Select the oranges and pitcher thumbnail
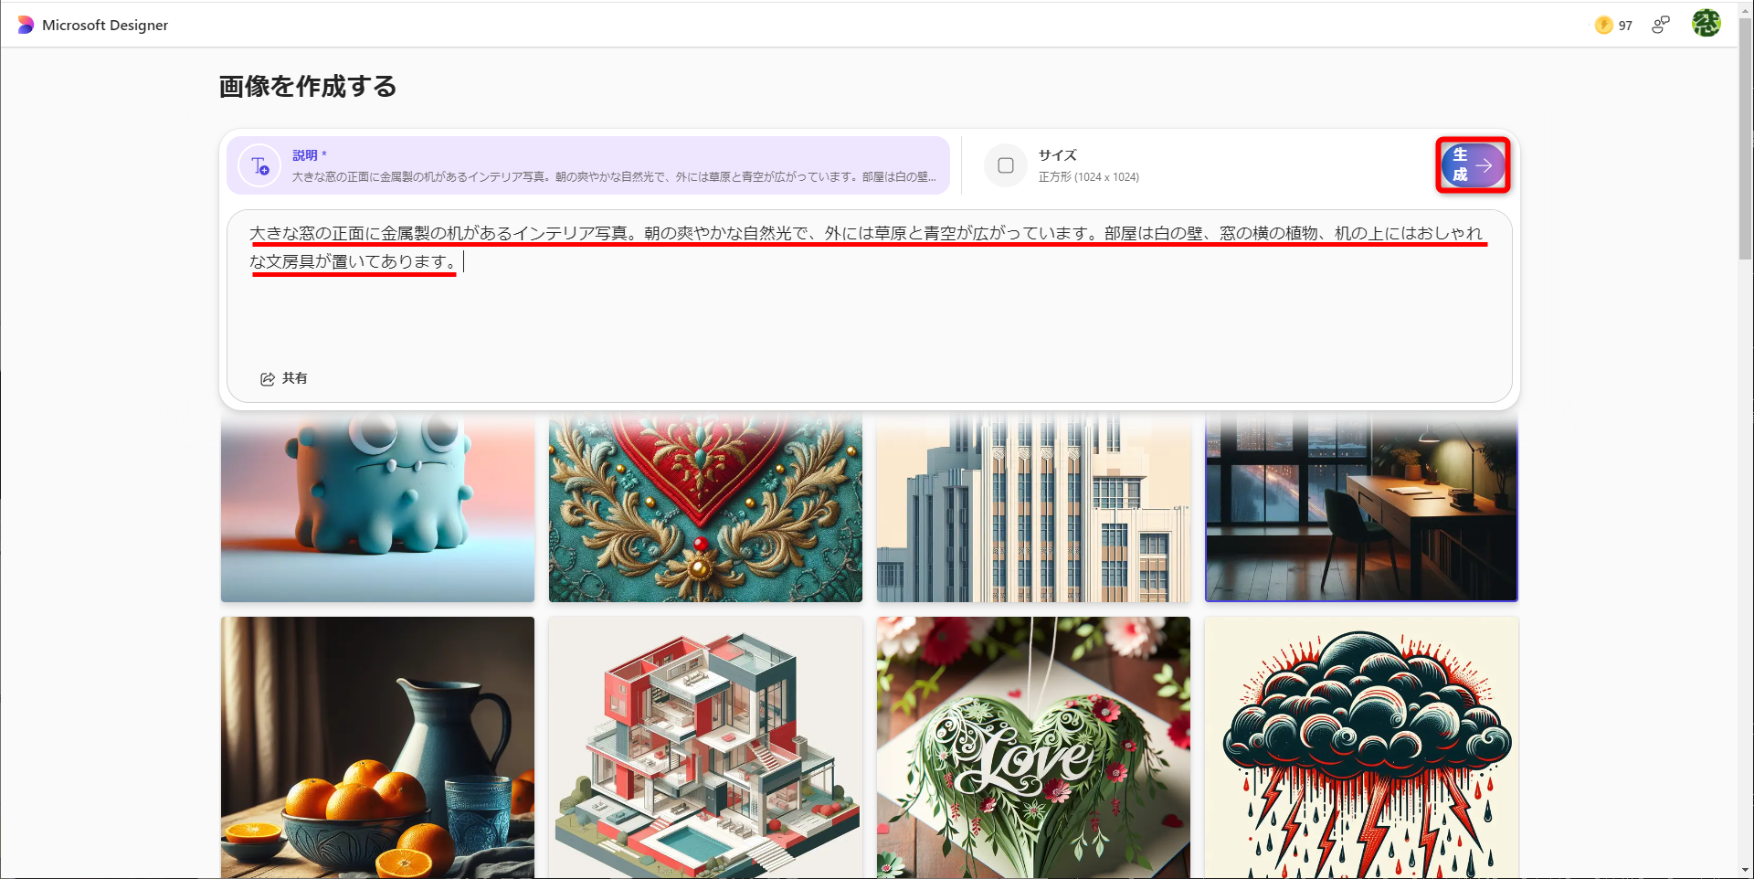The image size is (1754, 879). pyautogui.click(x=377, y=747)
